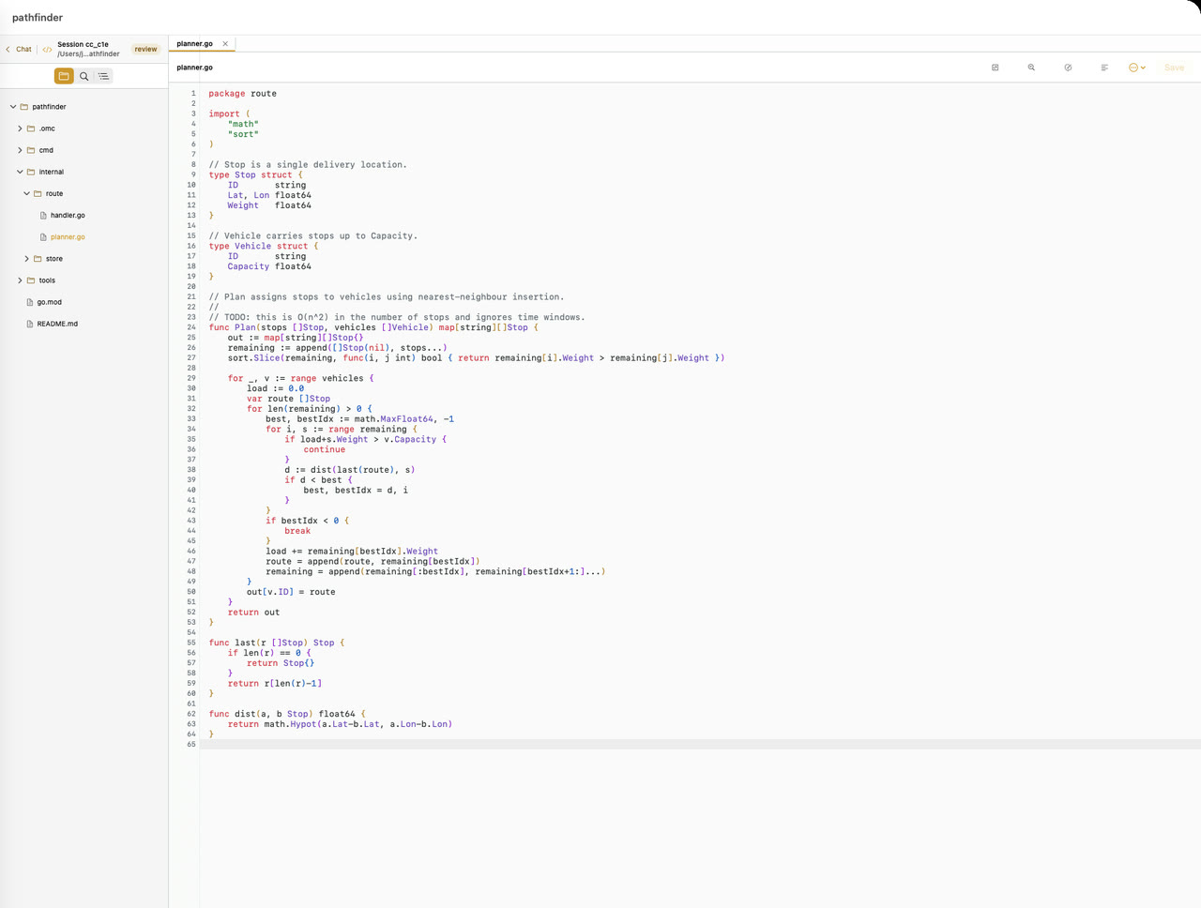Collapse the pathfinder root folder
1201x908 pixels.
[13, 107]
